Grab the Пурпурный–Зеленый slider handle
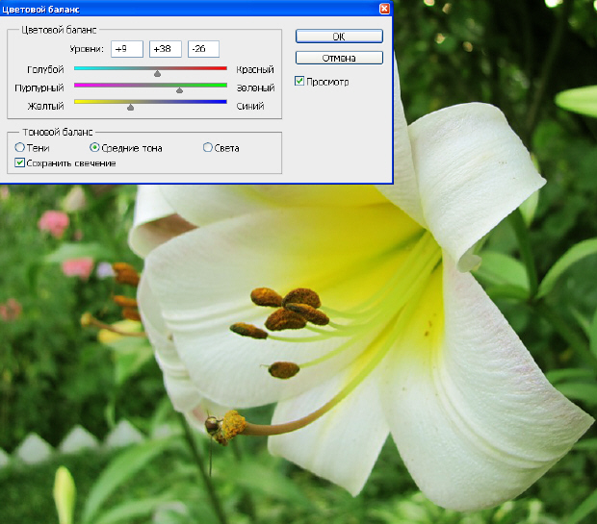The width and height of the screenshot is (597, 524). [179, 90]
